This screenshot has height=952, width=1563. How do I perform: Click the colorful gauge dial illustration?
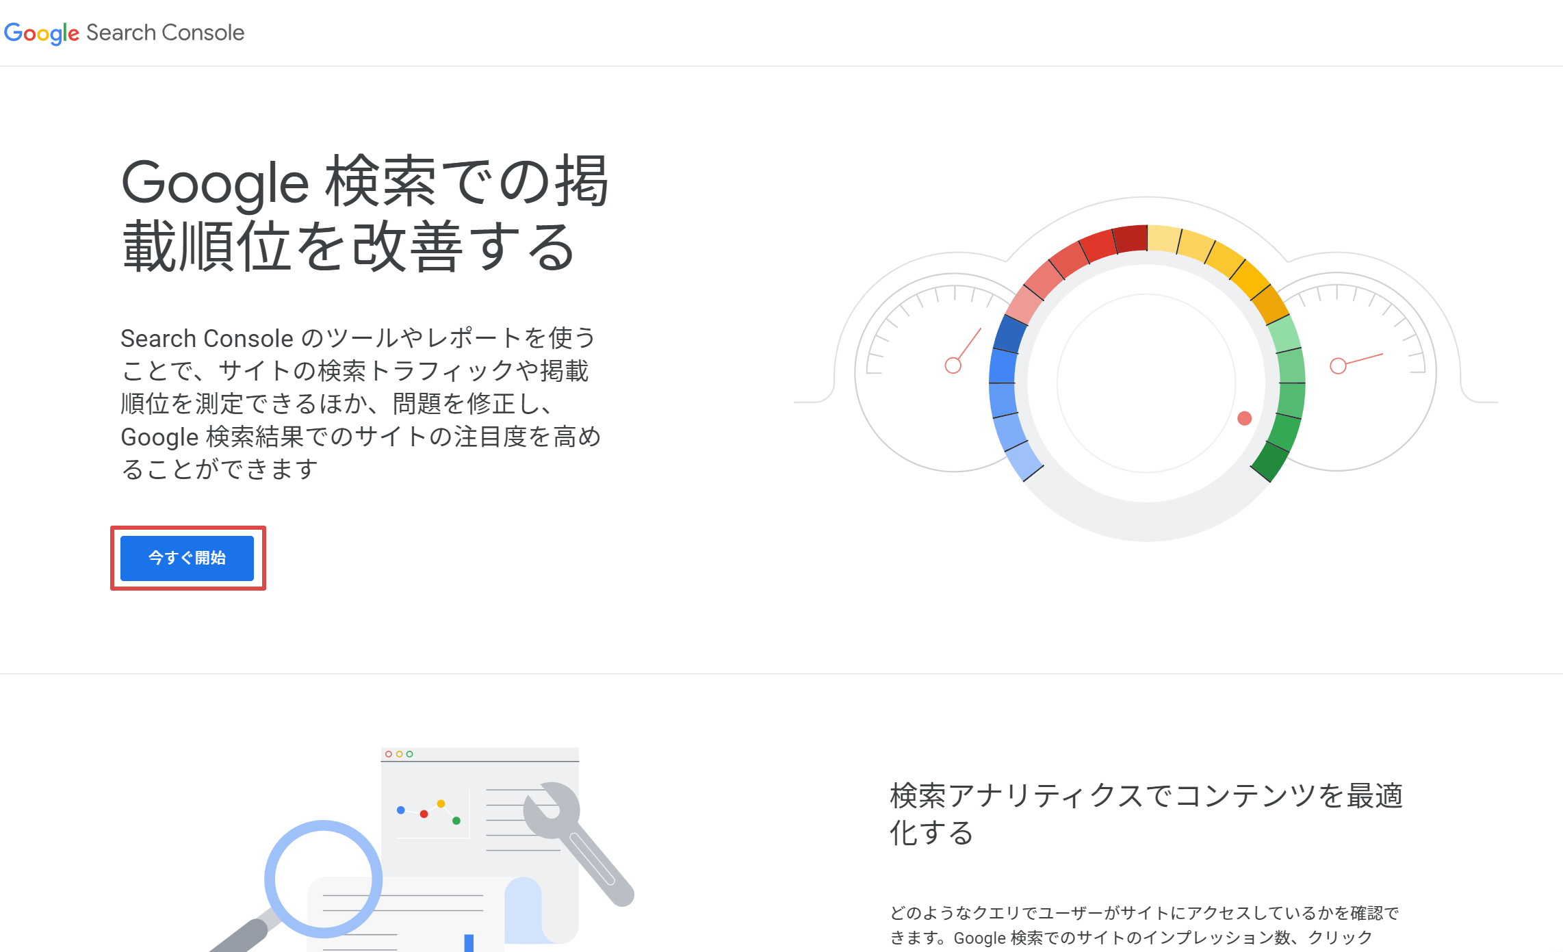tap(1146, 370)
